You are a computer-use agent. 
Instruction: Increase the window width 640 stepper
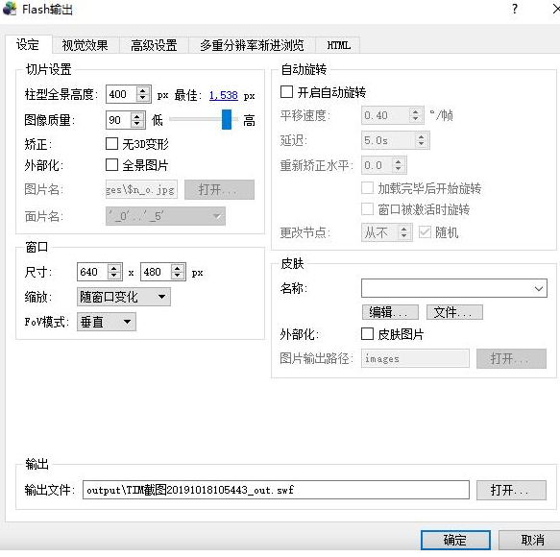pyautogui.click(x=114, y=268)
